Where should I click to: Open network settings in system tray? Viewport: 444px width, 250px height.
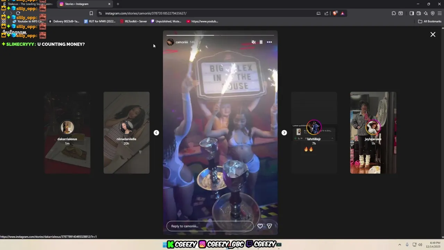coord(415,244)
